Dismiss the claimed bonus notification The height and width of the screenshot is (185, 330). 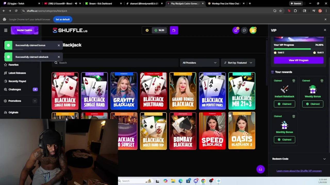pyautogui.click(x=59, y=45)
